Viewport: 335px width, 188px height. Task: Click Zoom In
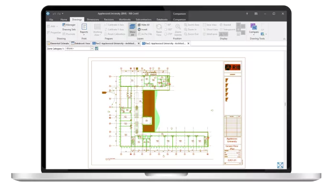[x=190, y=30]
